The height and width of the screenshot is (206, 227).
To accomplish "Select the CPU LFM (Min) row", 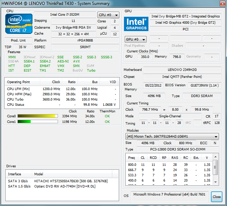I will pos(62,89).
